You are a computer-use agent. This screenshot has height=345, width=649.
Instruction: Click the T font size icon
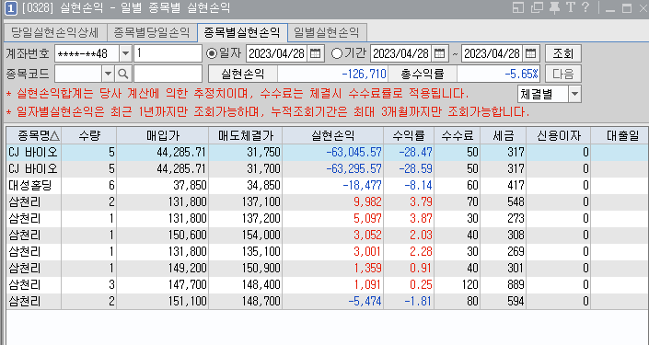click(x=571, y=7)
